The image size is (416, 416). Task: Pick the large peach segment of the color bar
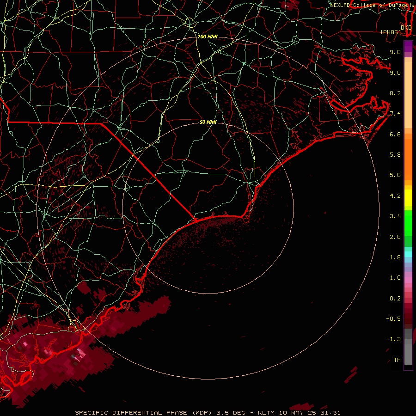[408, 95]
